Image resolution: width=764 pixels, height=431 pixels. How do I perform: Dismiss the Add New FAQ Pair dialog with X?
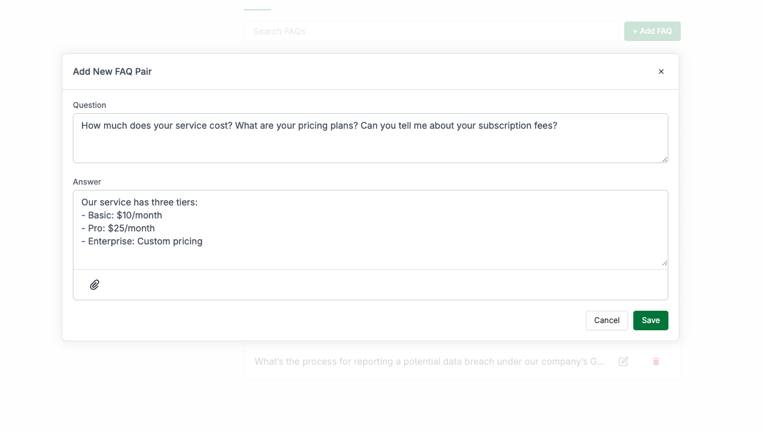661,72
